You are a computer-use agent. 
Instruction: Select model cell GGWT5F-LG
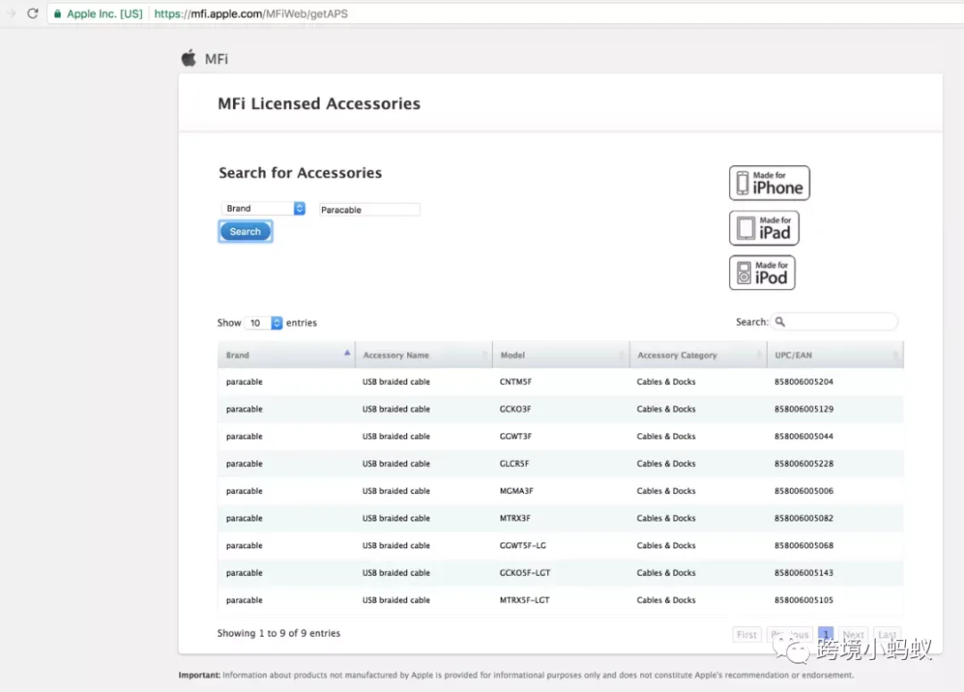coord(522,546)
